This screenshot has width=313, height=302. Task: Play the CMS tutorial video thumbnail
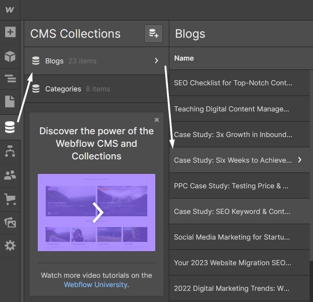click(x=96, y=213)
